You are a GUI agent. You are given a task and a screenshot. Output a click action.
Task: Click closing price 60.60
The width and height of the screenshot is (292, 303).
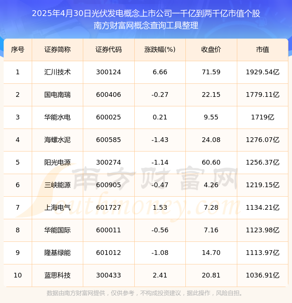[211, 162]
